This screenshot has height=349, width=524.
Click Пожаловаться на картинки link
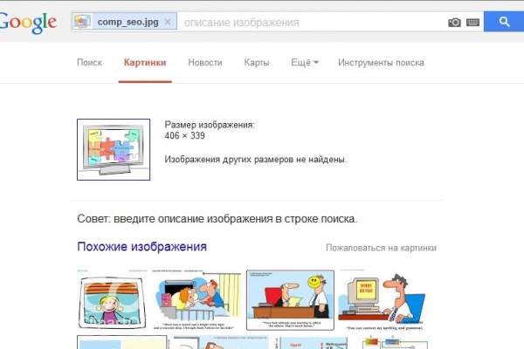pos(381,248)
